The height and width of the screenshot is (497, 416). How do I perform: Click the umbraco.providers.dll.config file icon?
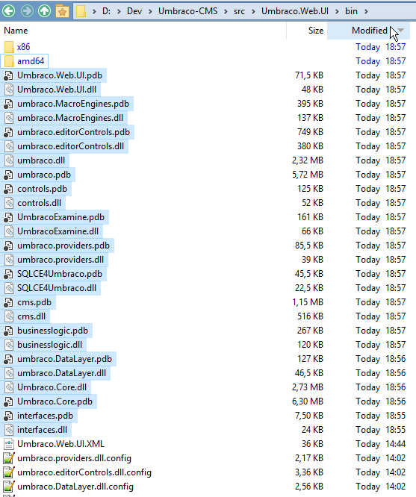point(9,458)
